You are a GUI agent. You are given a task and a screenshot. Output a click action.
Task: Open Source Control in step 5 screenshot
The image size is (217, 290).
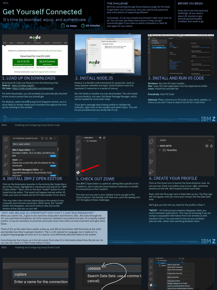[78, 150]
